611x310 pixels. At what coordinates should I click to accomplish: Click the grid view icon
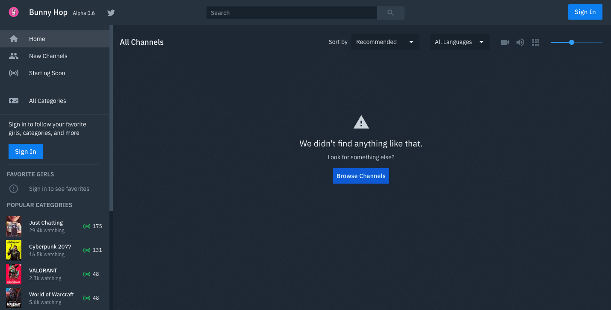(x=536, y=42)
